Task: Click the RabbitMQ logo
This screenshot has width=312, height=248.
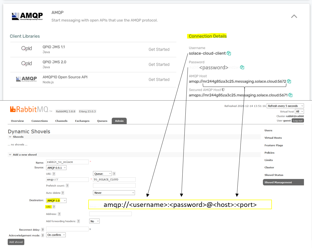Action: (x=28, y=109)
